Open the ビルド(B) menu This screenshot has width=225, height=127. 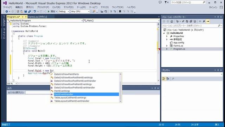pos(56,7)
